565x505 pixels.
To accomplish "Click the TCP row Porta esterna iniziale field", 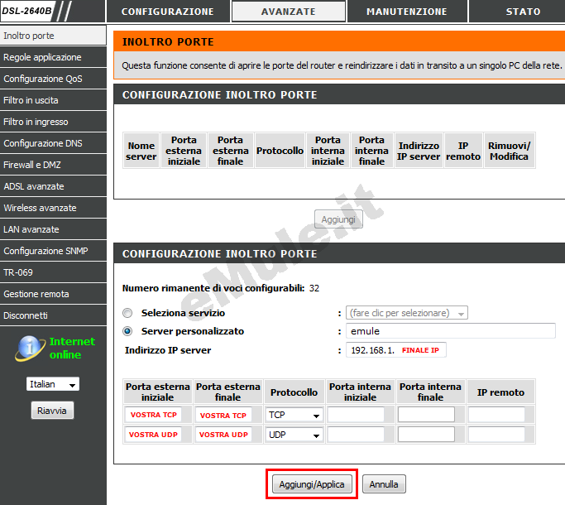I will (154, 415).
